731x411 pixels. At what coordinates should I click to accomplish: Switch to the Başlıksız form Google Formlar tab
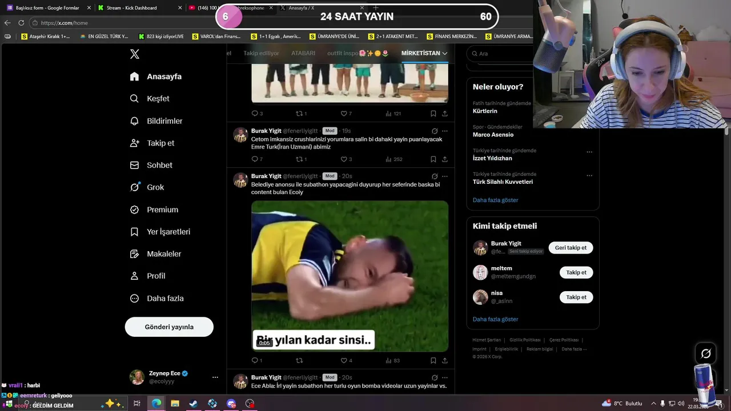pos(48,8)
